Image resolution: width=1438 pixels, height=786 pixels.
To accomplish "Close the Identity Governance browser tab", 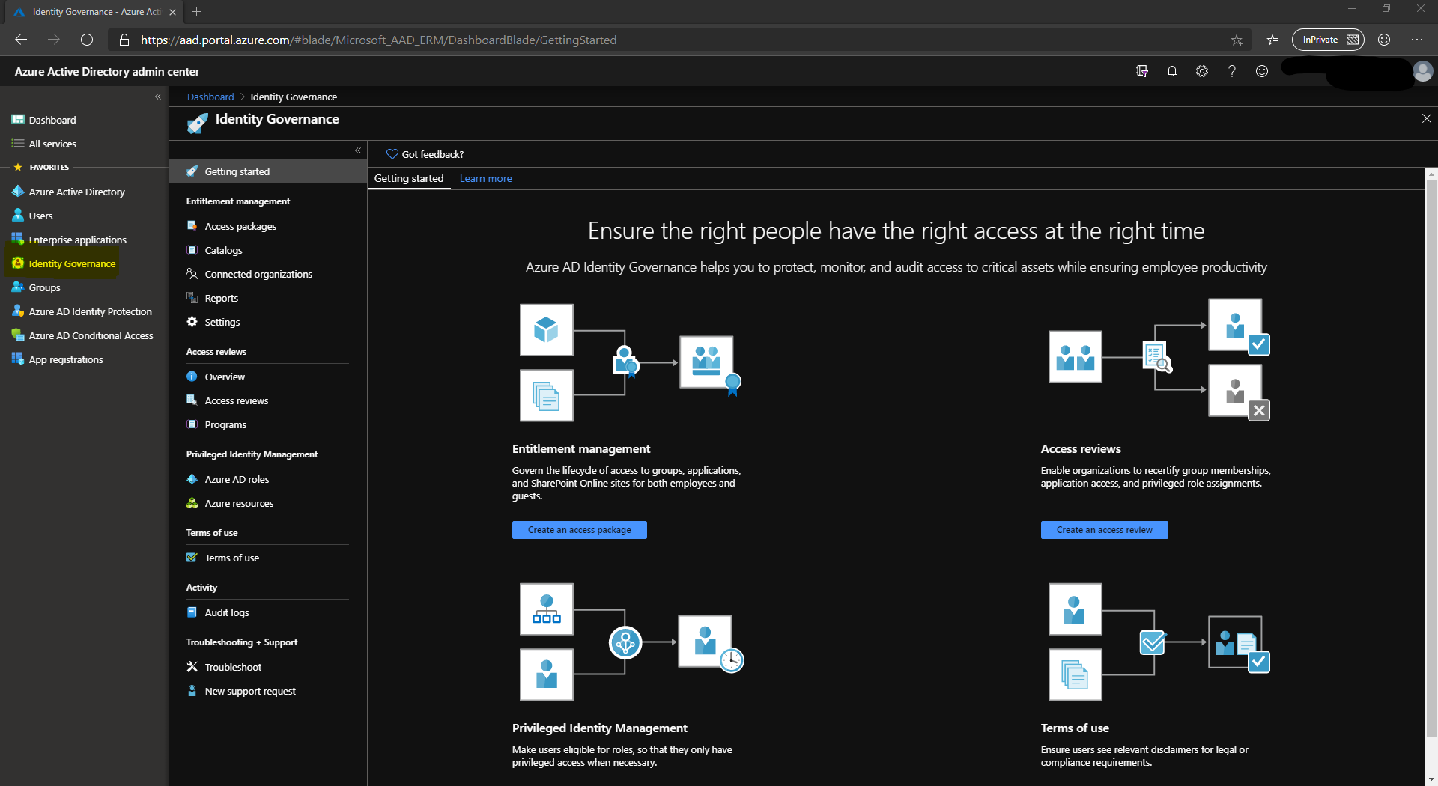I will pyautogui.click(x=172, y=12).
